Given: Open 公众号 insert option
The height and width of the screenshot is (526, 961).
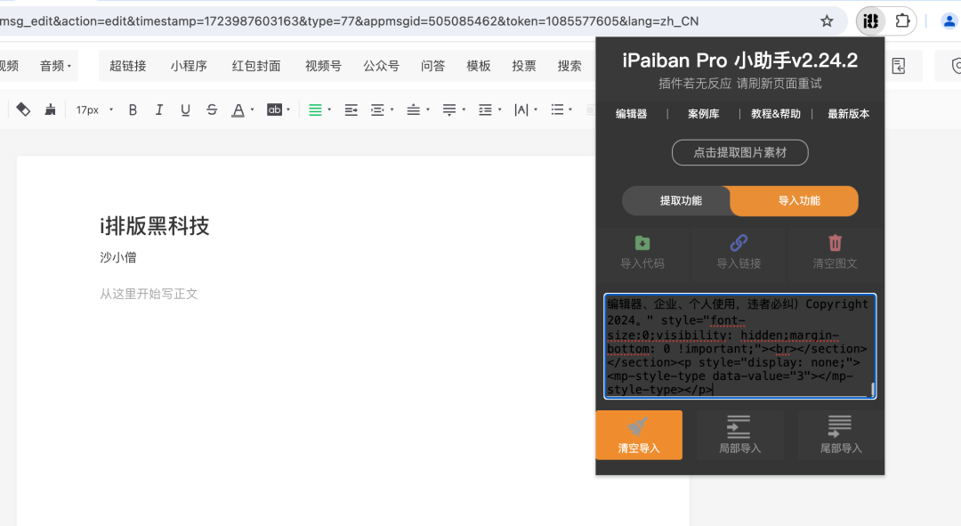Looking at the screenshot, I should click(x=381, y=66).
